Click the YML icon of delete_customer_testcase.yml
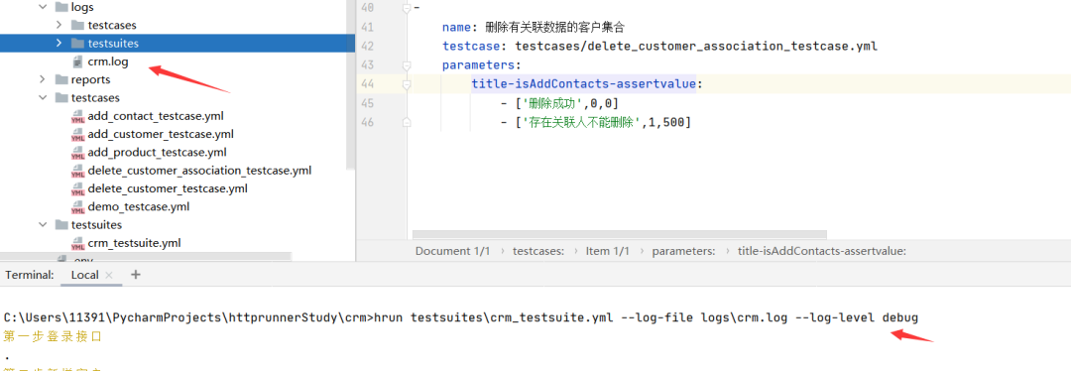This screenshot has height=371, width=1071. [77, 188]
